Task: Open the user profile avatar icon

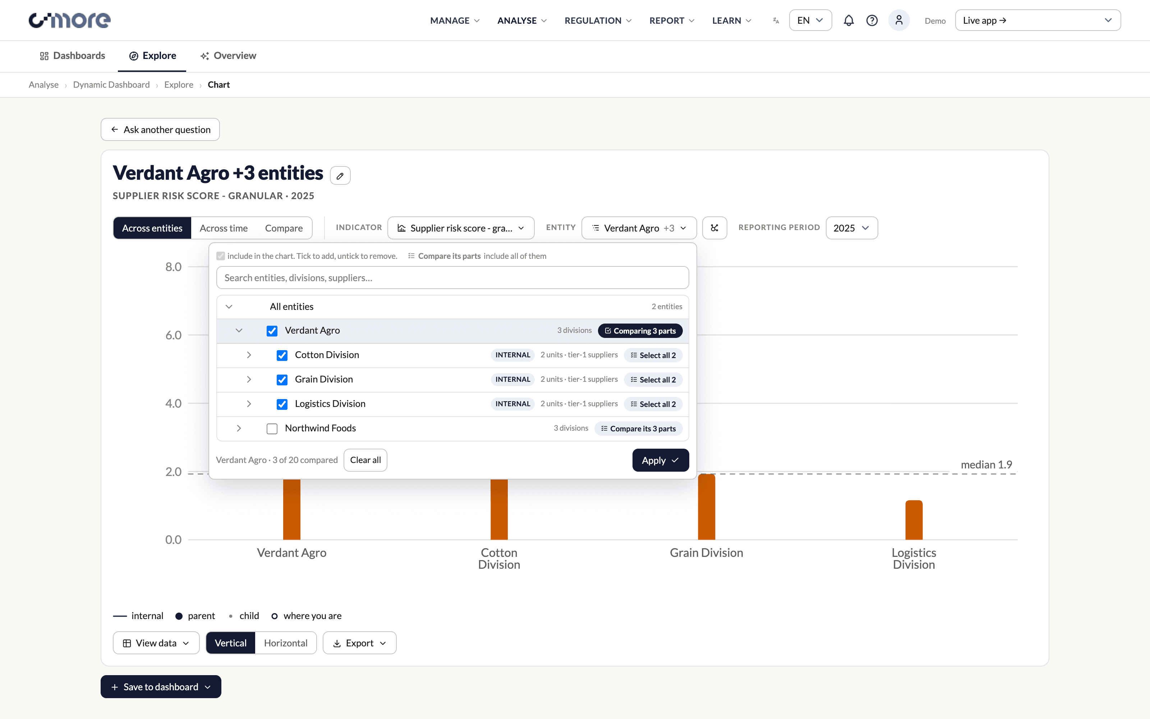Action: (x=898, y=20)
